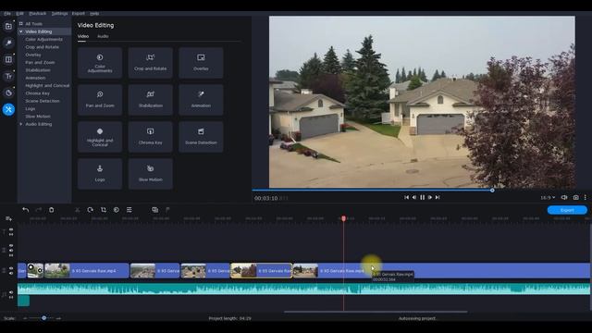Click the red playhead marker on ruler

pos(343,218)
